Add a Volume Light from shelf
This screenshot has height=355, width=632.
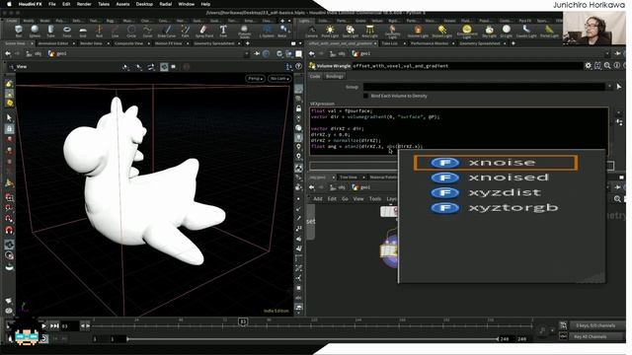click(418, 31)
